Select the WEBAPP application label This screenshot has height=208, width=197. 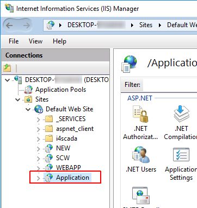[x=69, y=168]
